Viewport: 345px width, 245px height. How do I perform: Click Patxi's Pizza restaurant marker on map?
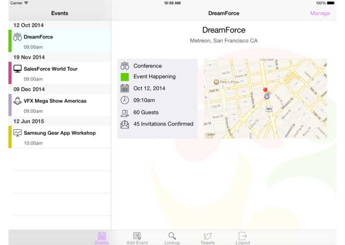pos(216,82)
